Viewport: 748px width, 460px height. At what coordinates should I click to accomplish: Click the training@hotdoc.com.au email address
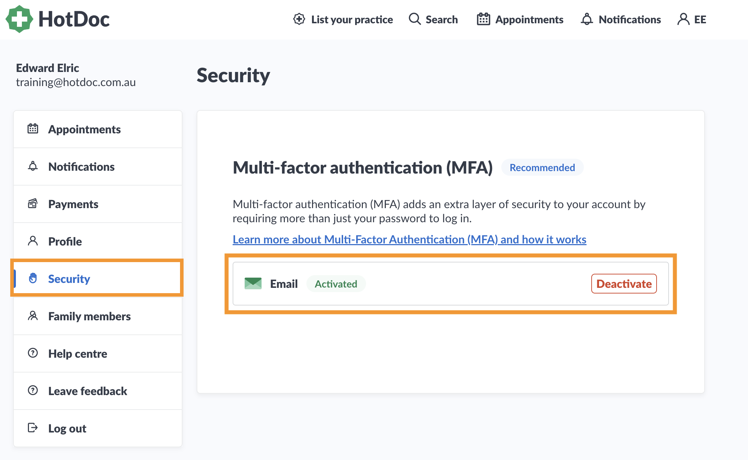[x=76, y=82]
